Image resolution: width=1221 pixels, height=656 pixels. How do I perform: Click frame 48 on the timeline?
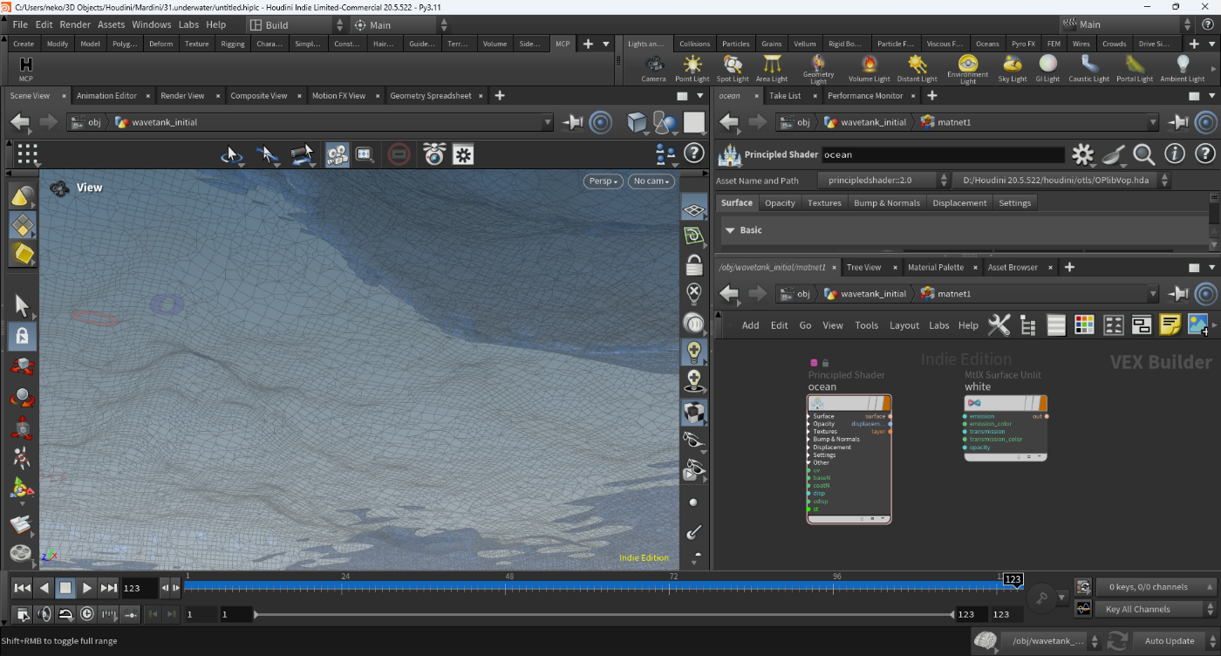(x=510, y=588)
